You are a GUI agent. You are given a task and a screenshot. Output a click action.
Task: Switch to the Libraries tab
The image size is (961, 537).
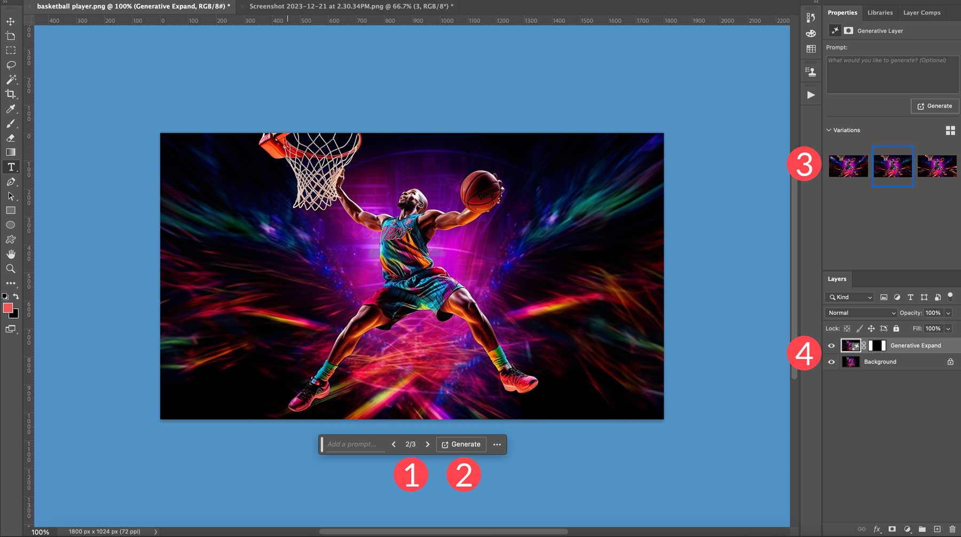coord(880,12)
